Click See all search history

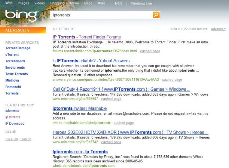(10, 131)
